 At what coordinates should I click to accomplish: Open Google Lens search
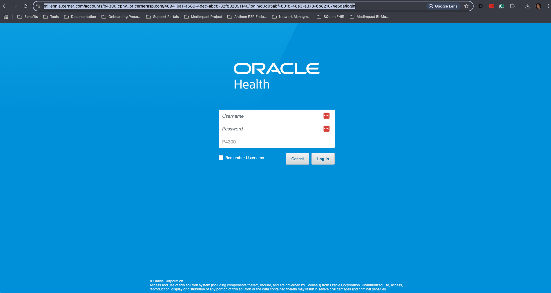443,6
